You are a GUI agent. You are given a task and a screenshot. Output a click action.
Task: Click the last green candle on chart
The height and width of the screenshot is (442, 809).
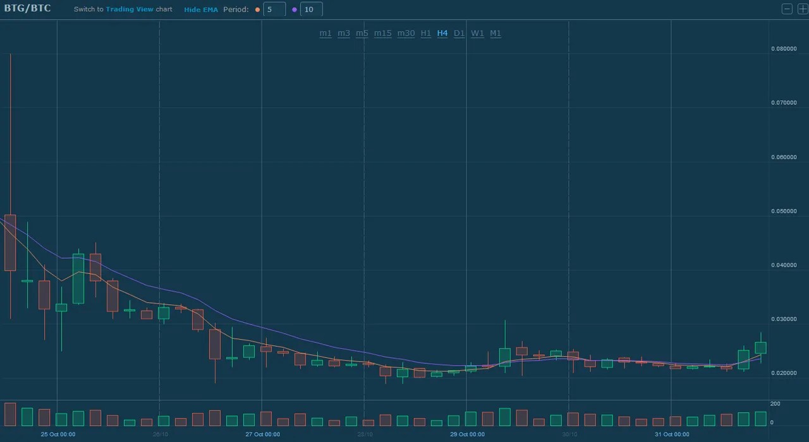click(x=761, y=348)
